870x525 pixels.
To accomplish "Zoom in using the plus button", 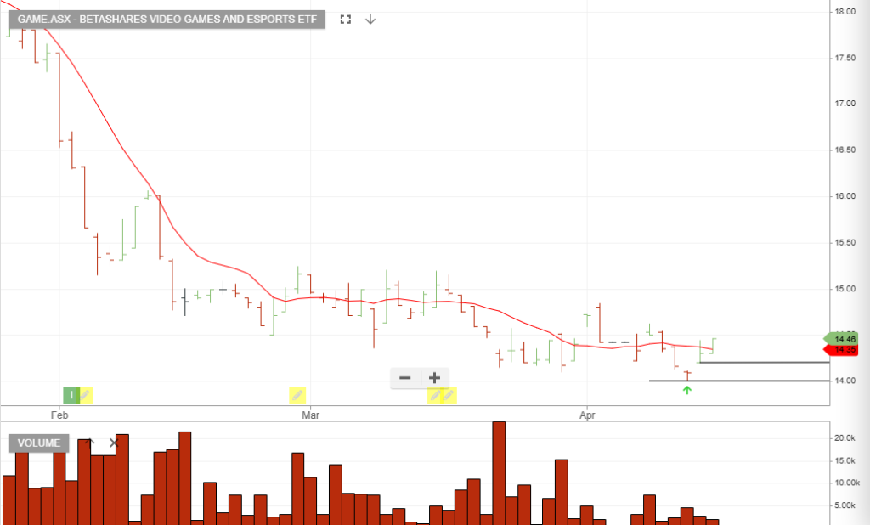I will [434, 378].
